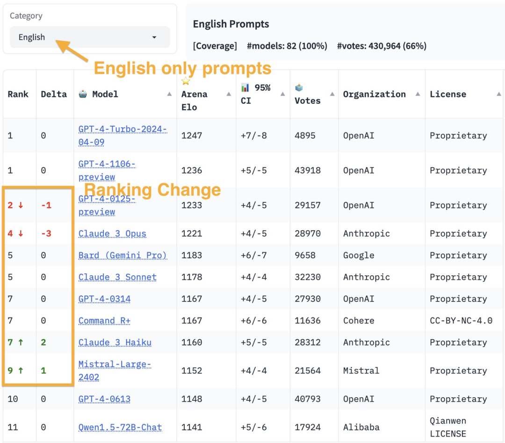The image size is (505, 443).
Task: Sort by Votes column arrow
Action: 332,94
